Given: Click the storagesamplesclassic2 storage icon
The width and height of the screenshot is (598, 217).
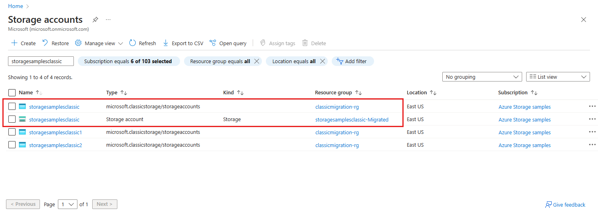Looking at the screenshot, I should pyautogui.click(x=22, y=145).
